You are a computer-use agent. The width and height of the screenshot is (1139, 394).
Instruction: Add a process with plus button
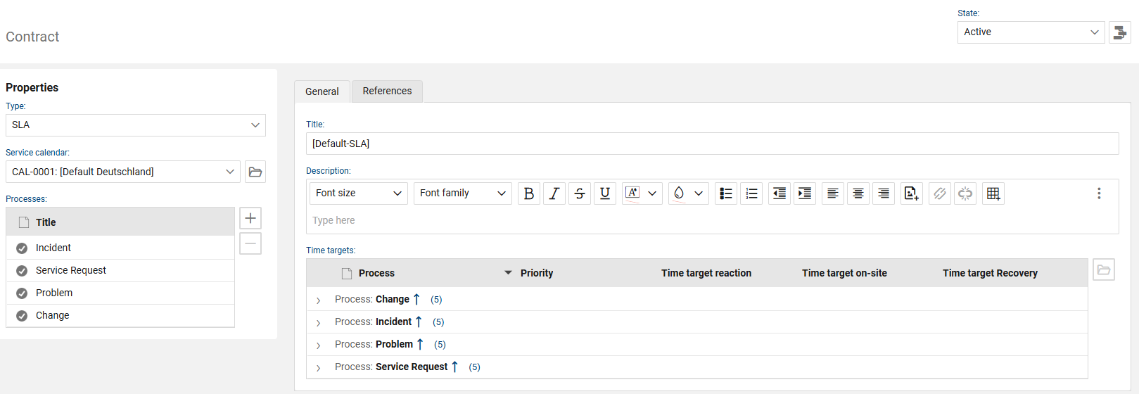coord(250,218)
